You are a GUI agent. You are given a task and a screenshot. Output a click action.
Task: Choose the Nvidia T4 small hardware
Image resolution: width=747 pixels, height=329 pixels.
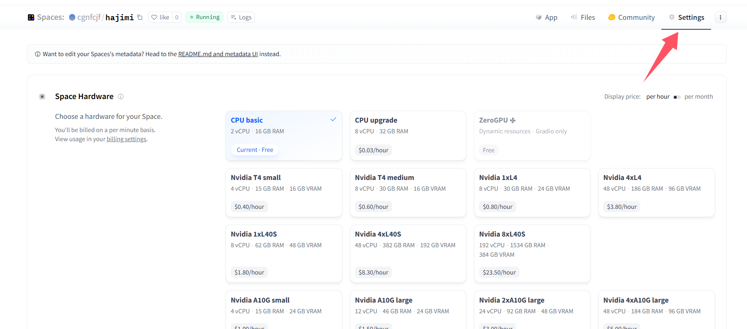[x=284, y=192]
